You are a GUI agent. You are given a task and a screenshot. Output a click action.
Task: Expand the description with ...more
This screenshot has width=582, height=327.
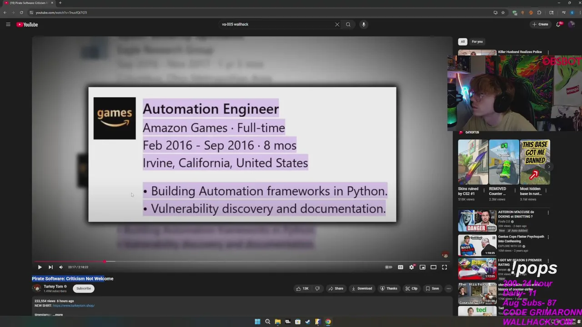pos(58,315)
